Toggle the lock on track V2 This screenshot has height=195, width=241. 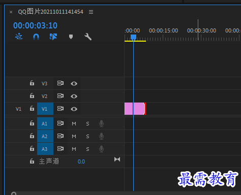coord(32,95)
